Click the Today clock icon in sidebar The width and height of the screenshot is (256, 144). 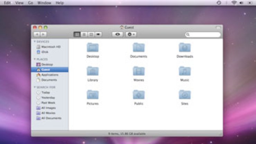click(x=38, y=93)
